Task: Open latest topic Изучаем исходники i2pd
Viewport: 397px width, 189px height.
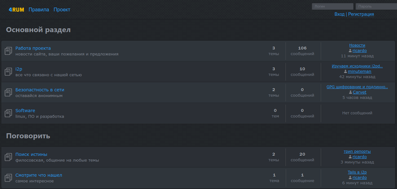Action: click(357, 66)
